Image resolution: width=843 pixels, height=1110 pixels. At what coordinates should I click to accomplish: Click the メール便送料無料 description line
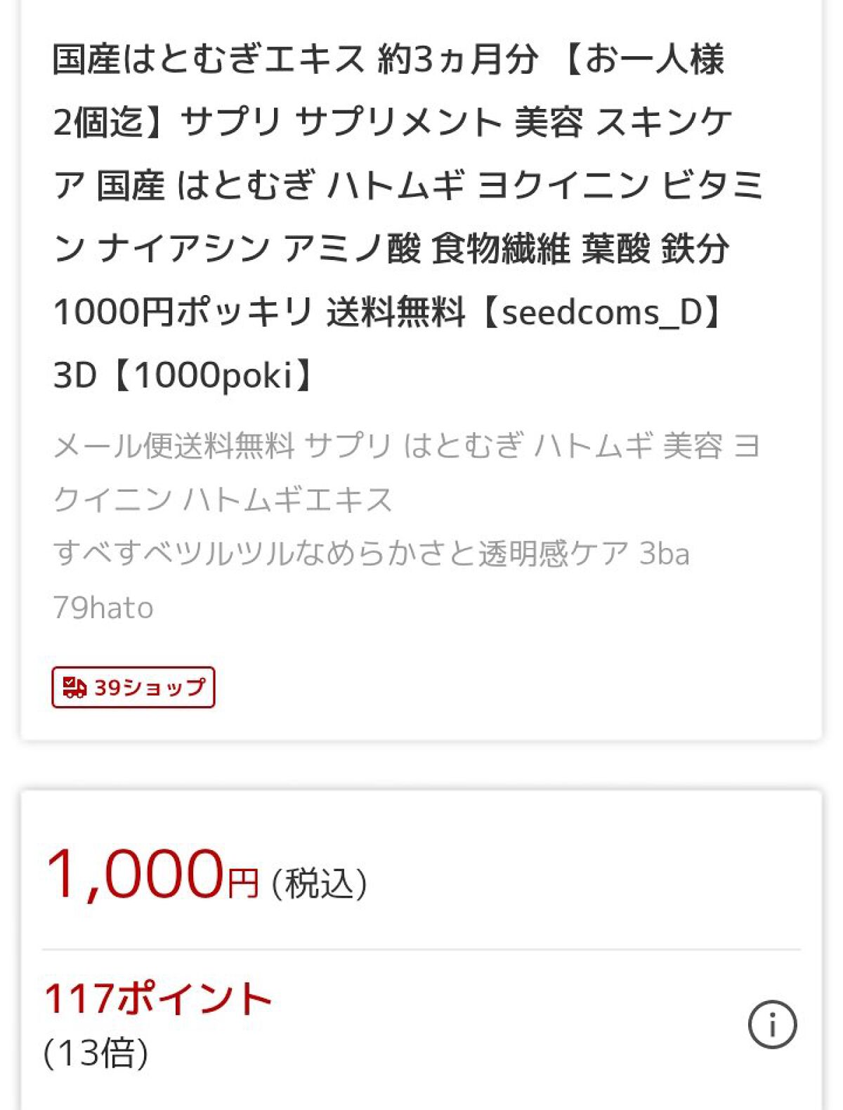(x=174, y=446)
